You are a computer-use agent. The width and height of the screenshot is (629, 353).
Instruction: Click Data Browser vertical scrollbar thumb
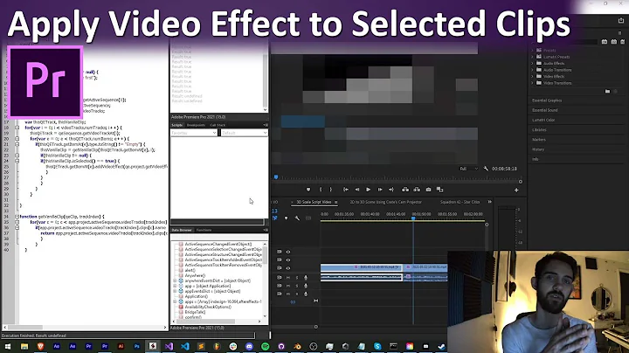pyautogui.click(x=265, y=253)
